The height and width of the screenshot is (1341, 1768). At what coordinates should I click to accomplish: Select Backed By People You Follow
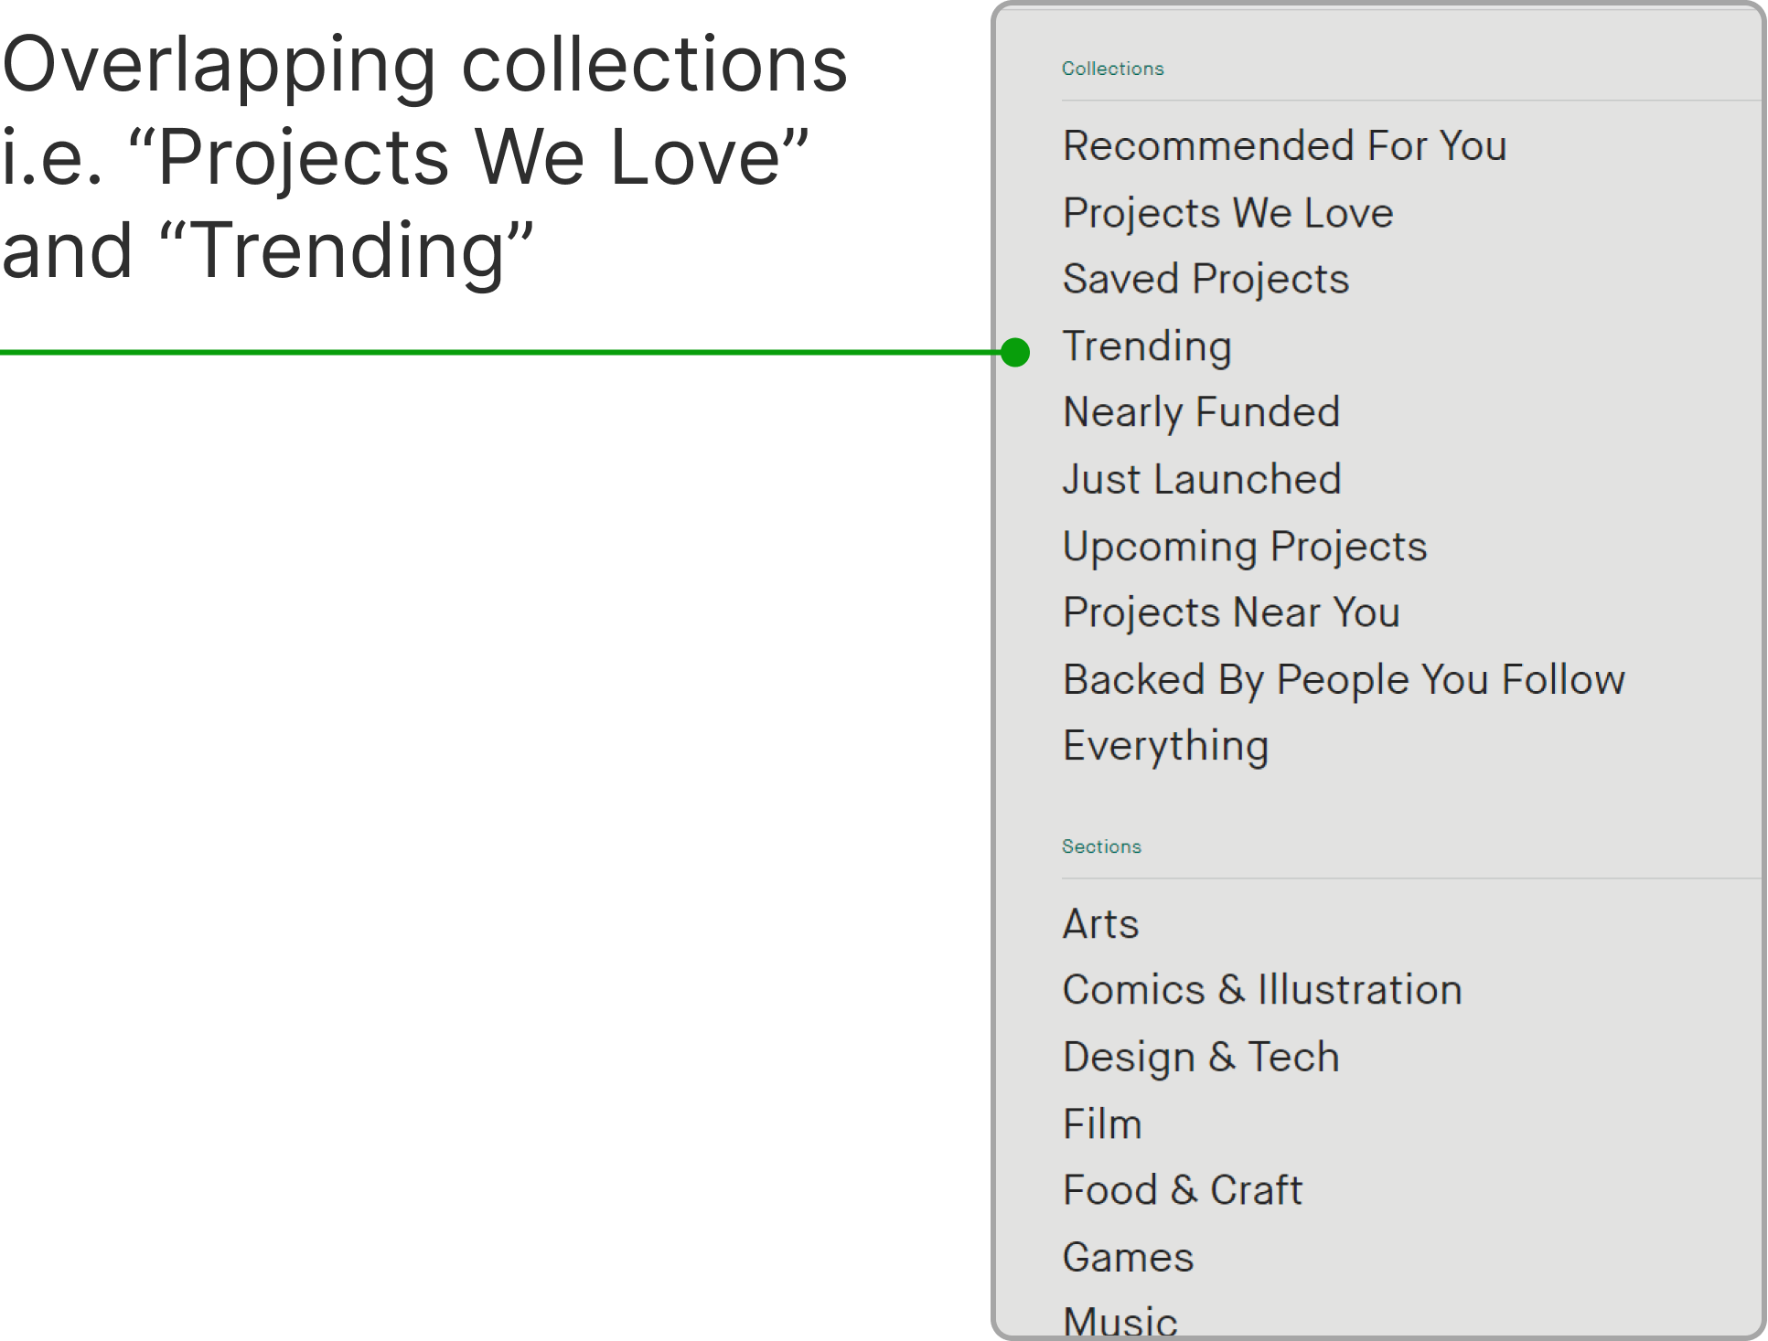coord(1344,680)
